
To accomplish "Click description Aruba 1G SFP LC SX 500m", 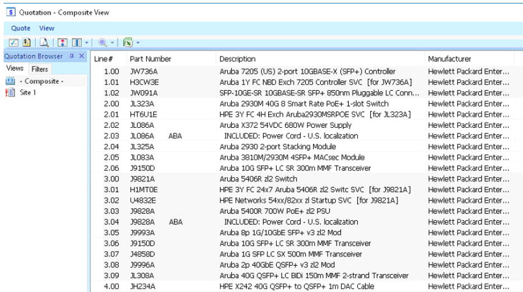I will 291,254.
